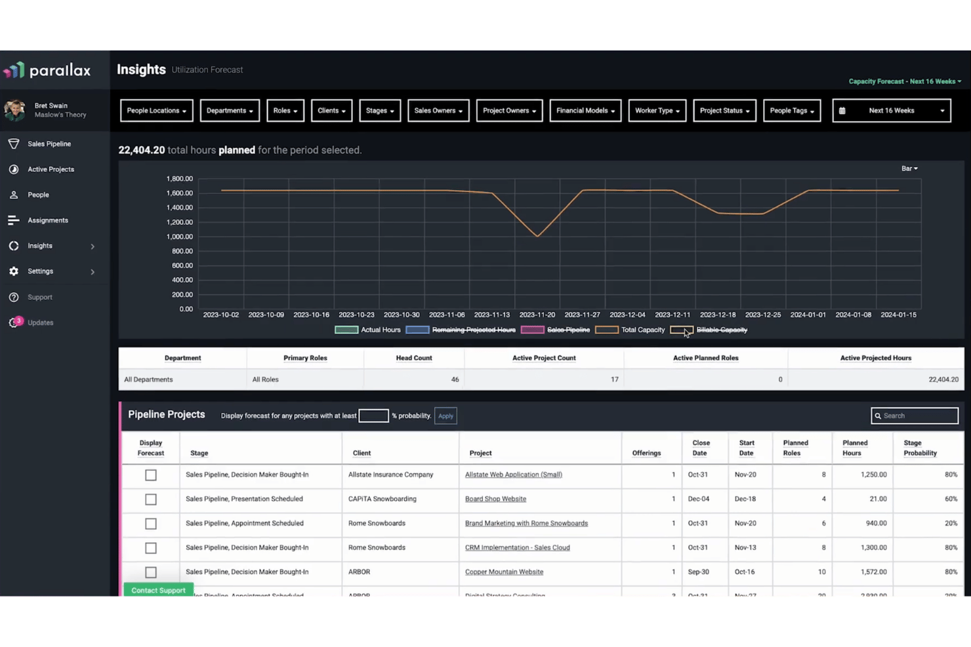Open the Next 16 Weeks date range dropdown
This screenshot has height=647, width=971.
point(892,111)
